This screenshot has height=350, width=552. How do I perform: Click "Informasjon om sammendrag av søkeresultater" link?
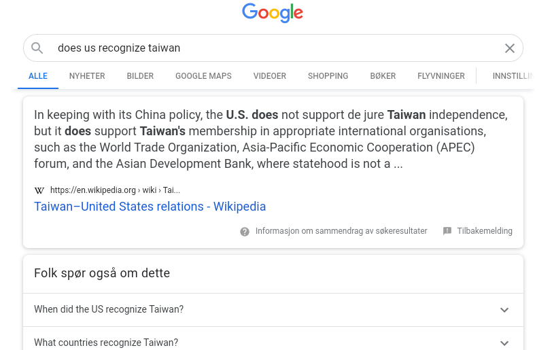point(341,231)
